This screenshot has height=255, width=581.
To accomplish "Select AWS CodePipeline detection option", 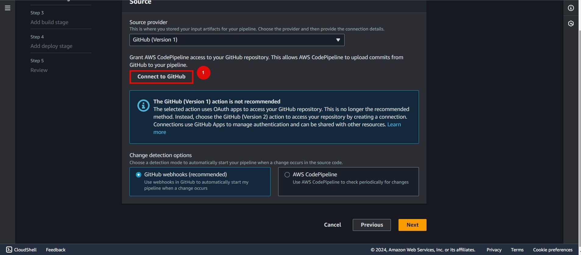I will pos(348,181).
